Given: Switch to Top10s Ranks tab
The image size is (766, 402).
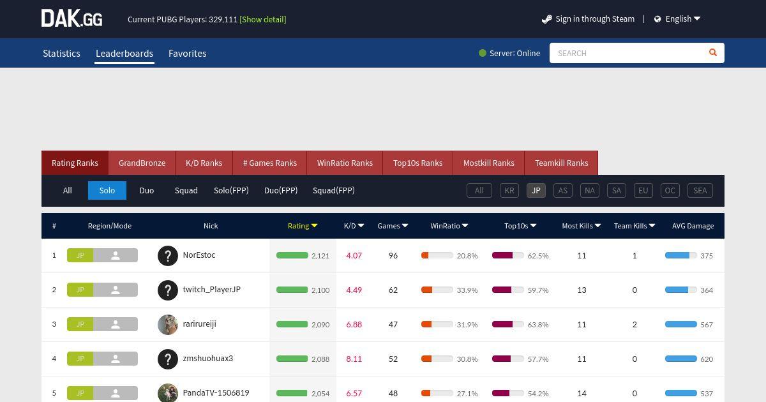Looking at the screenshot, I should [418, 163].
